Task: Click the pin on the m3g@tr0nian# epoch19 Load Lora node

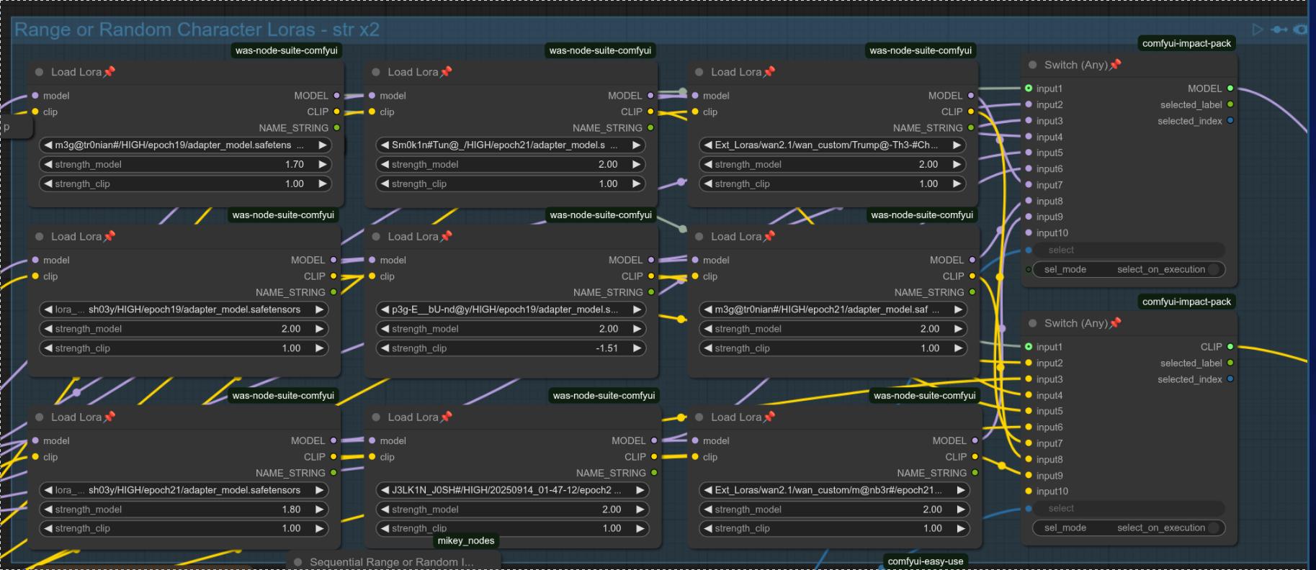Action: tap(109, 72)
